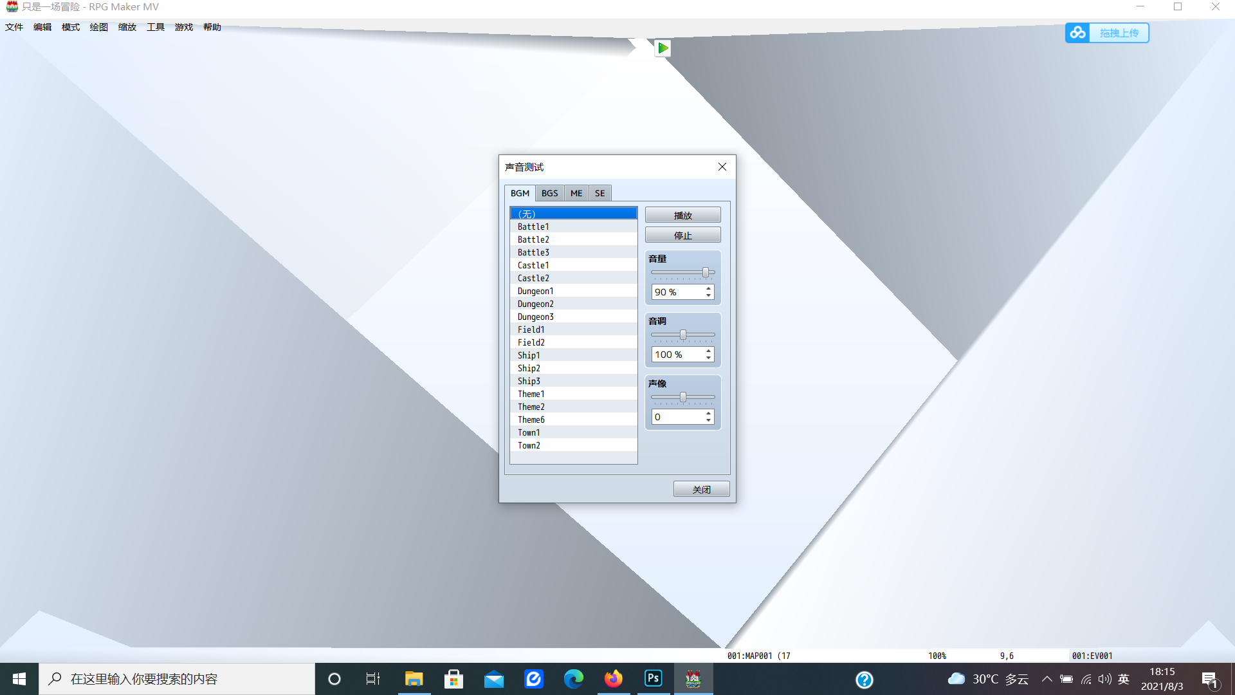The height and width of the screenshot is (695, 1235).
Task: Click the blue help question mark icon
Action: pyautogui.click(x=864, y=680)
